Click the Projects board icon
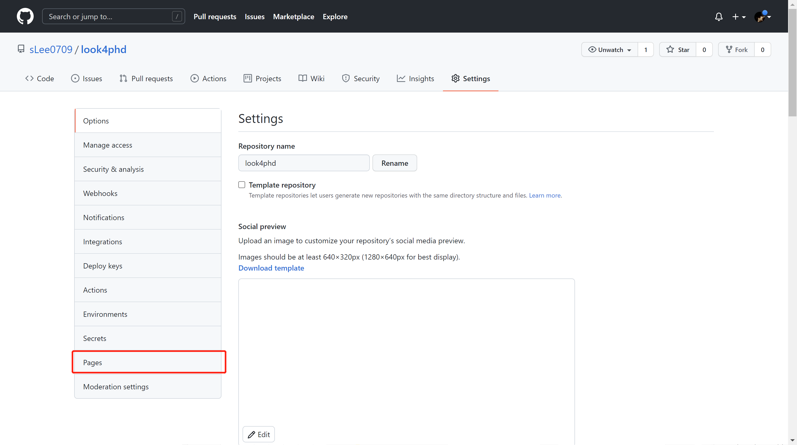 (248, 79)
